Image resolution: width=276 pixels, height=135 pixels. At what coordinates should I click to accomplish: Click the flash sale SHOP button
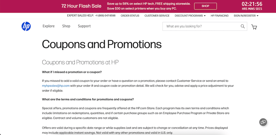click(x=205, y=6)
